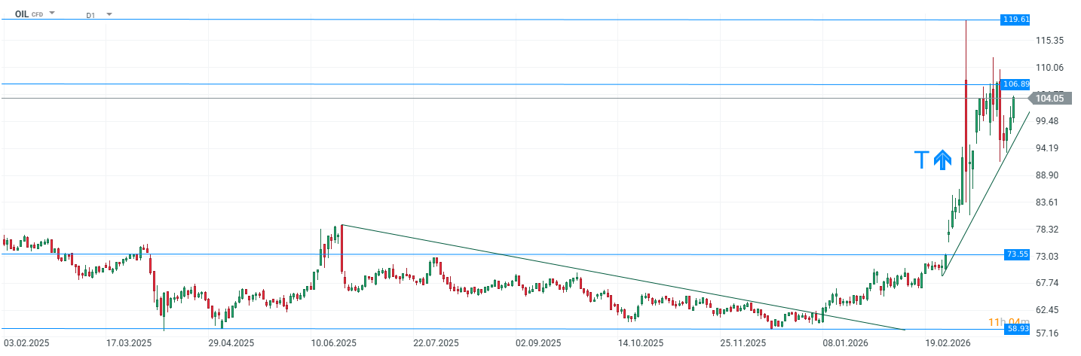The image size is (1081, 356).
Task: Click the 62.45 value on price axis
Action: pos(1049,310)
